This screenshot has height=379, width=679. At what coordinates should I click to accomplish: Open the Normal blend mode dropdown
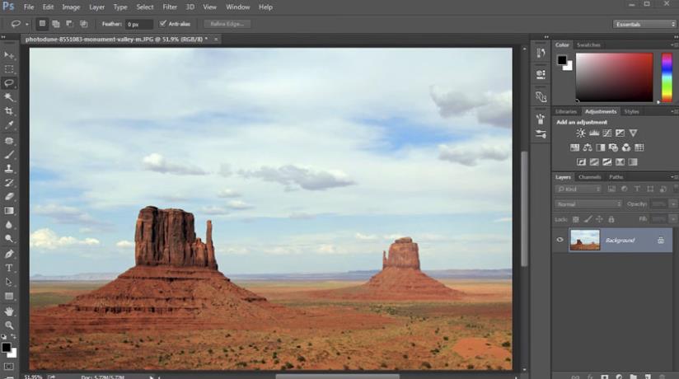pos(588,204)
